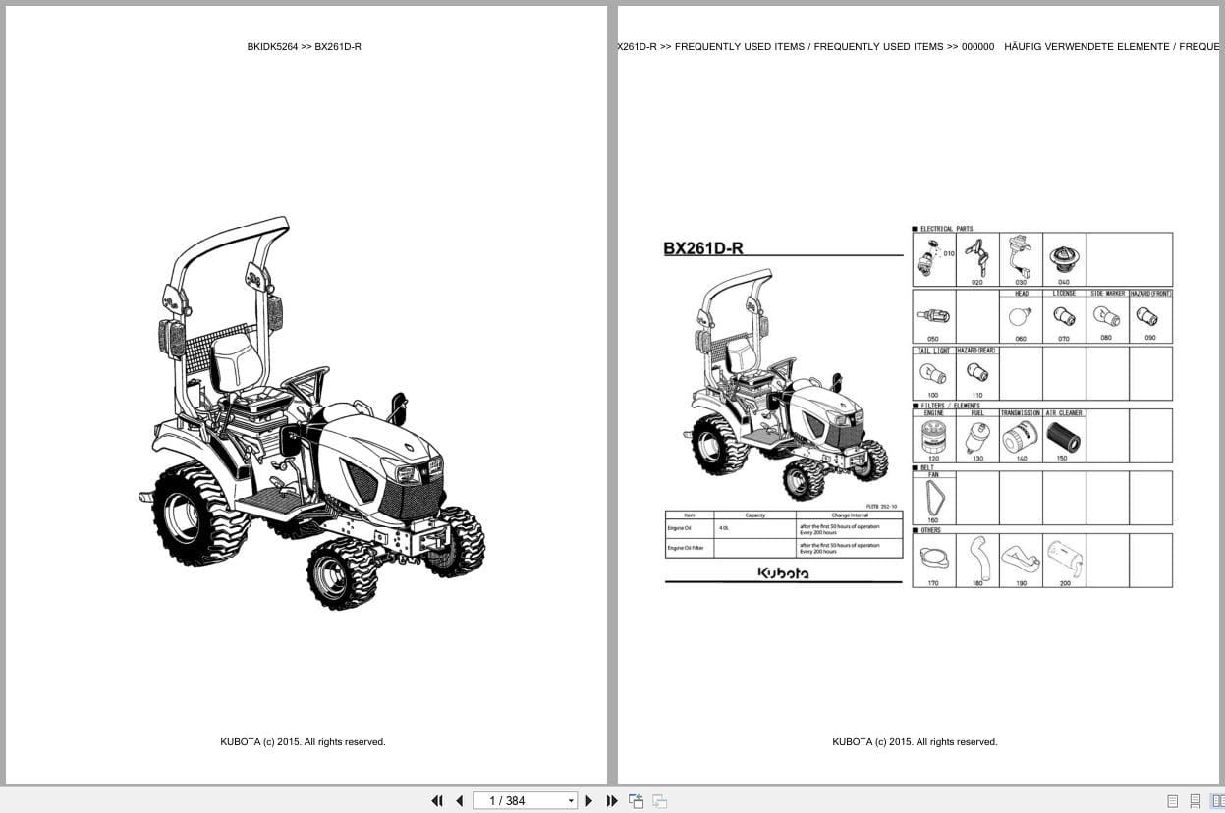Click part 140 transmission filter
1225x813 pixels.
1021,437
